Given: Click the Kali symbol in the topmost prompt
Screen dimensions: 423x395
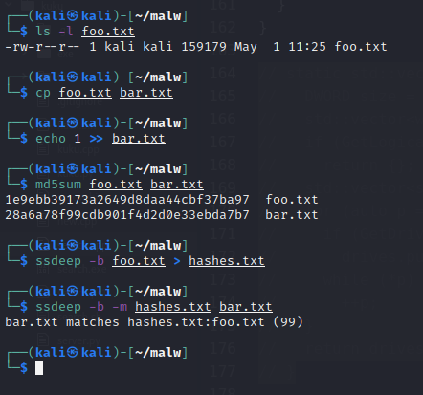Looking at the screenshot, I should coord(72,15).
